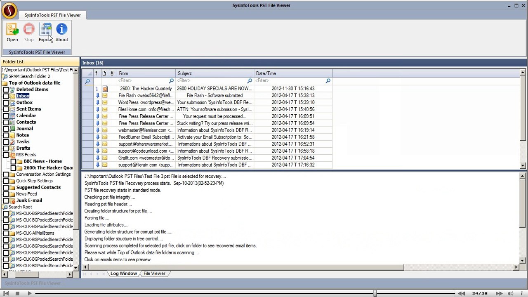Image resolution: width=528 pixels, height=297 pixels.
Task: Click the importance exclamation column header
Action: [x=96, y=73]
